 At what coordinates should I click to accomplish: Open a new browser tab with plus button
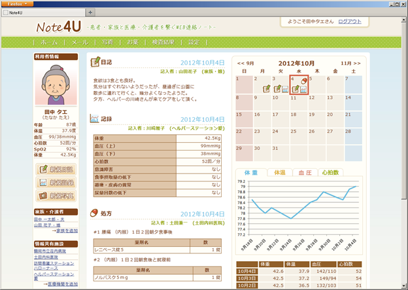90,12
